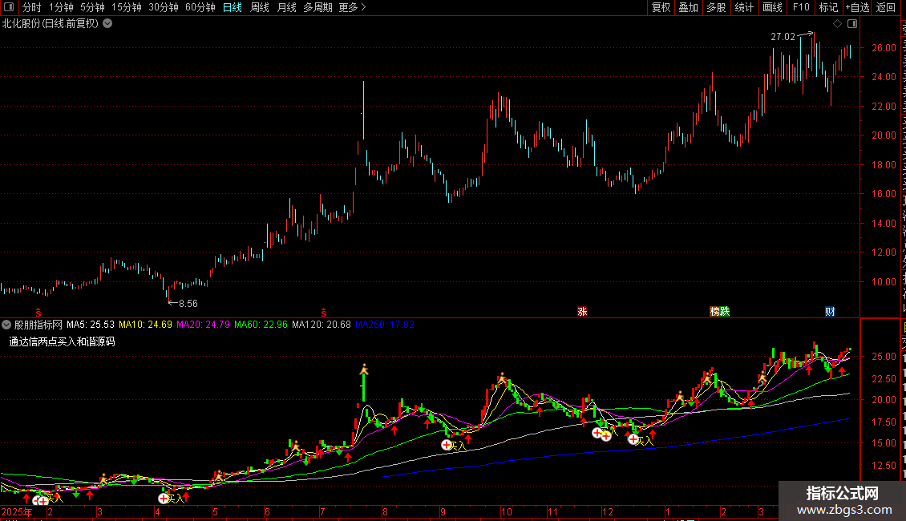The width and height of the screenshot is (906, 521).
Task: Click the month 10 axis label
Action: tap(506, 512)
